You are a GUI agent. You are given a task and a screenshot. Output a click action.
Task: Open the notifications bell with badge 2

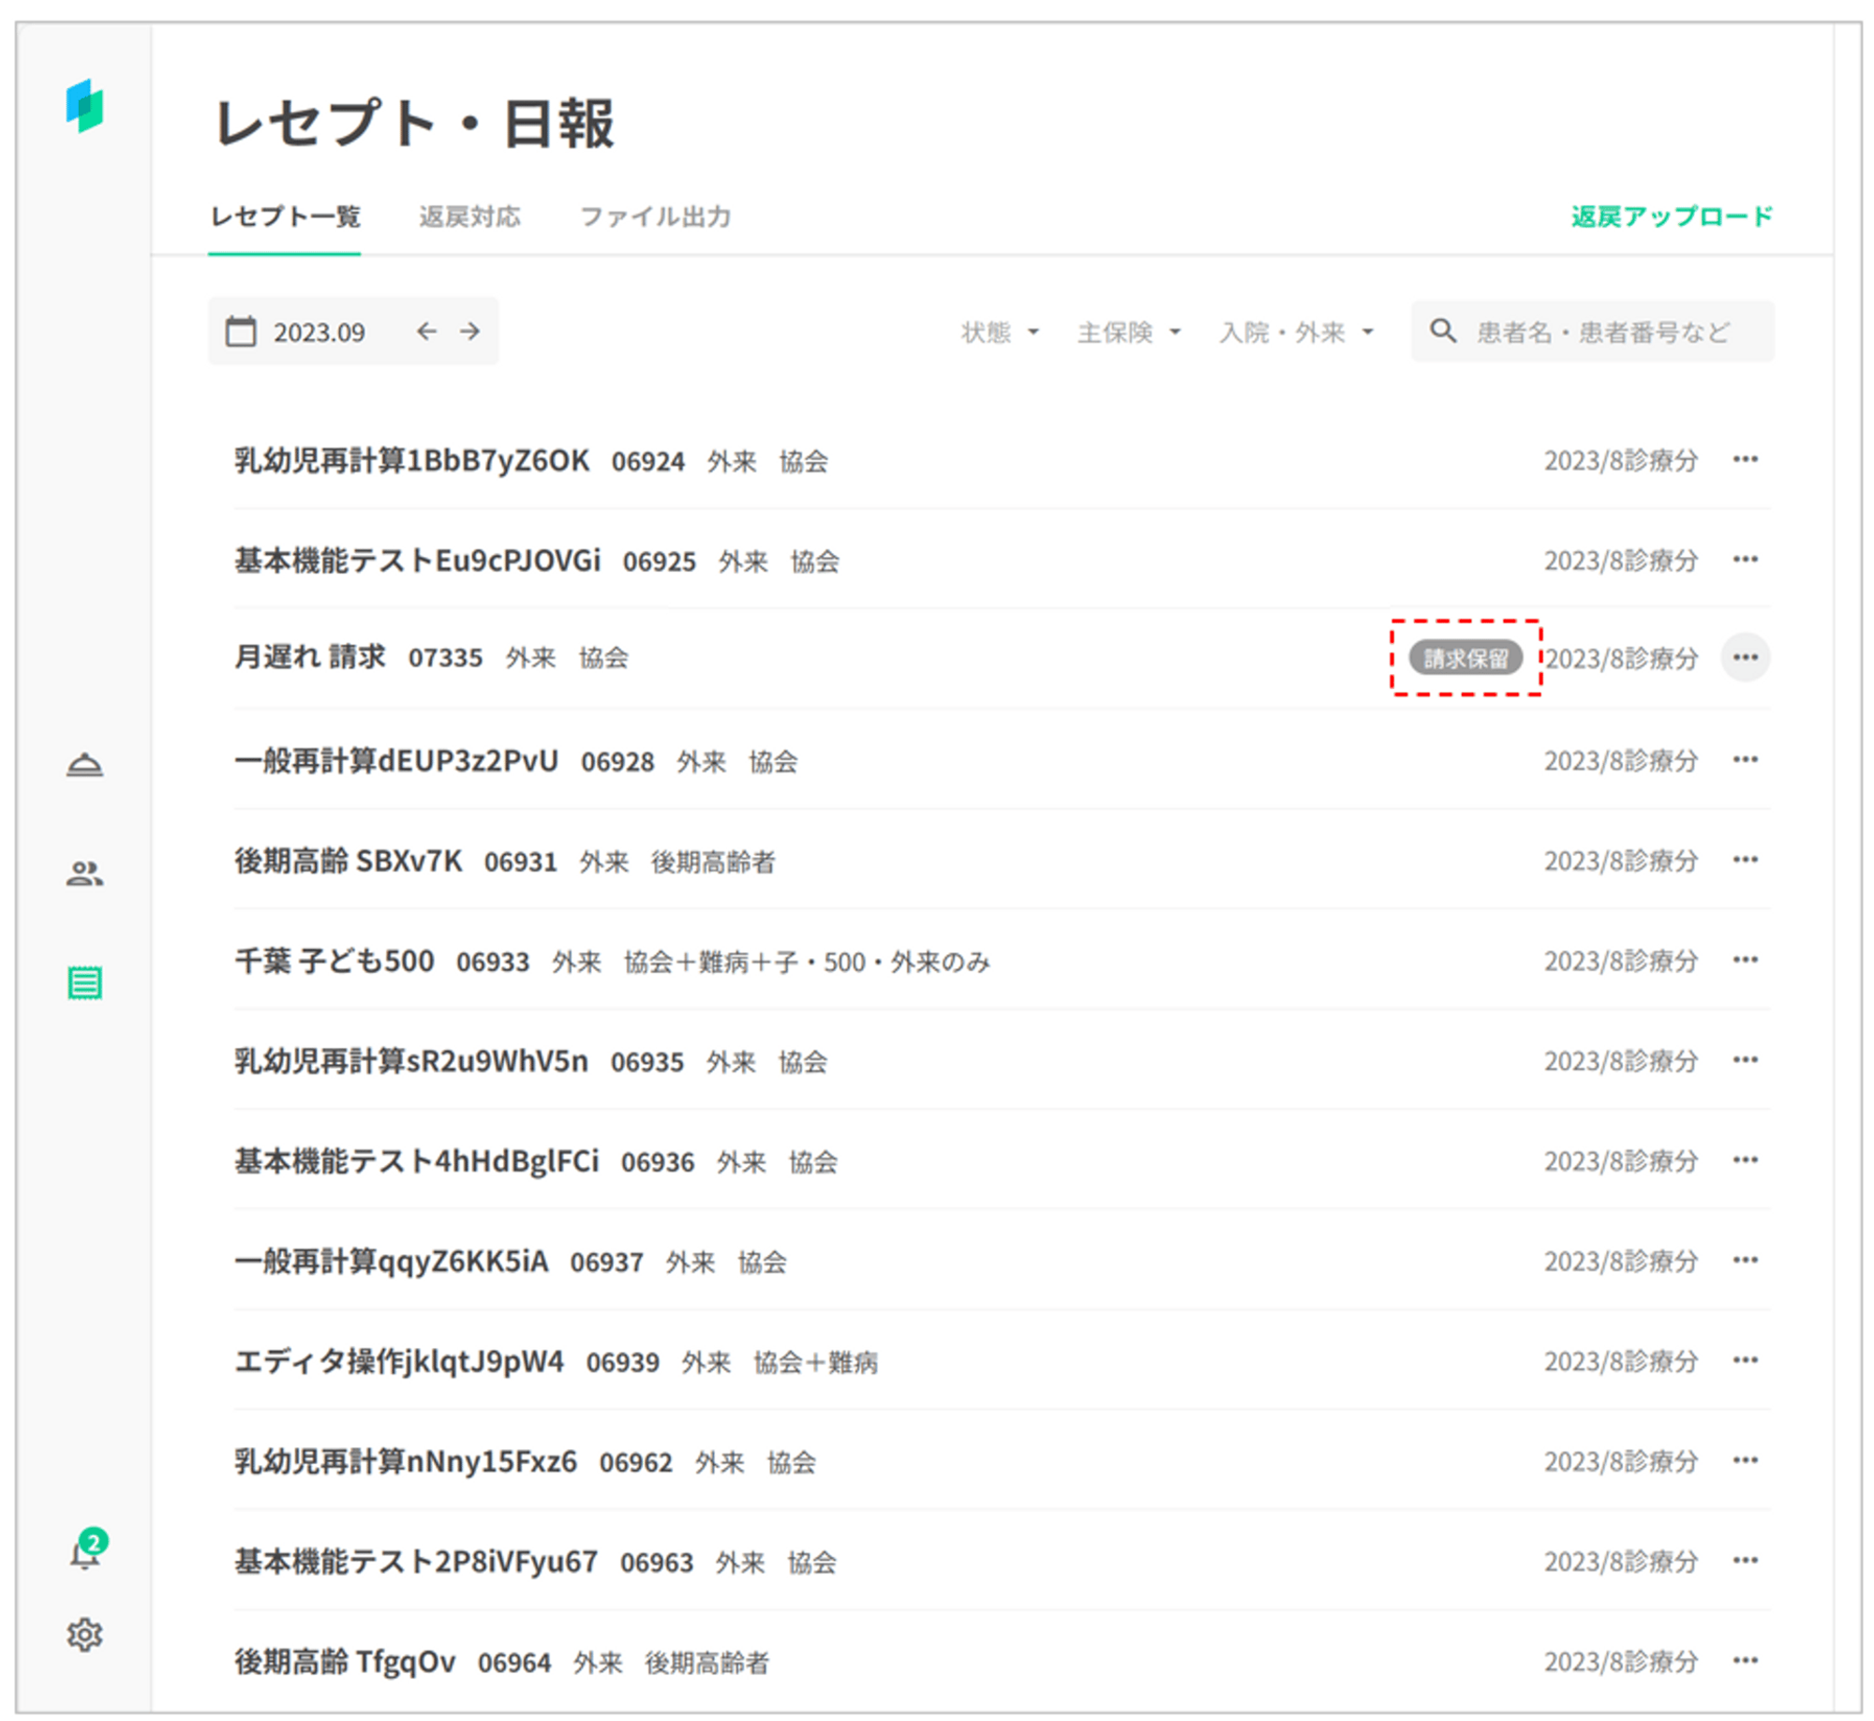(84, 1553)
